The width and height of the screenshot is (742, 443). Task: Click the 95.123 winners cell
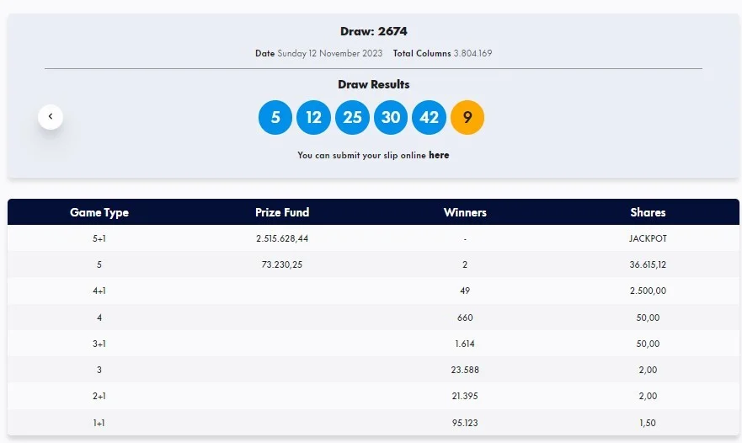[x=465, y=423]
